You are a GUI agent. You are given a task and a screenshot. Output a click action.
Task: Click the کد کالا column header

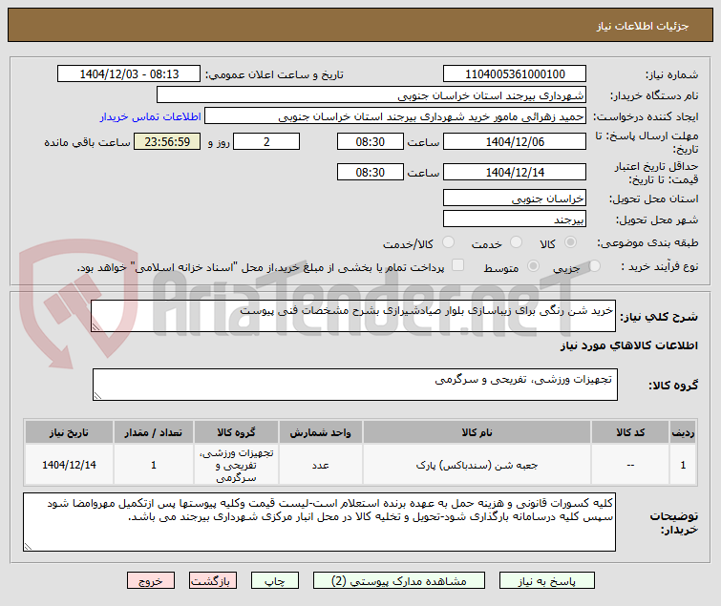(630, 432)
